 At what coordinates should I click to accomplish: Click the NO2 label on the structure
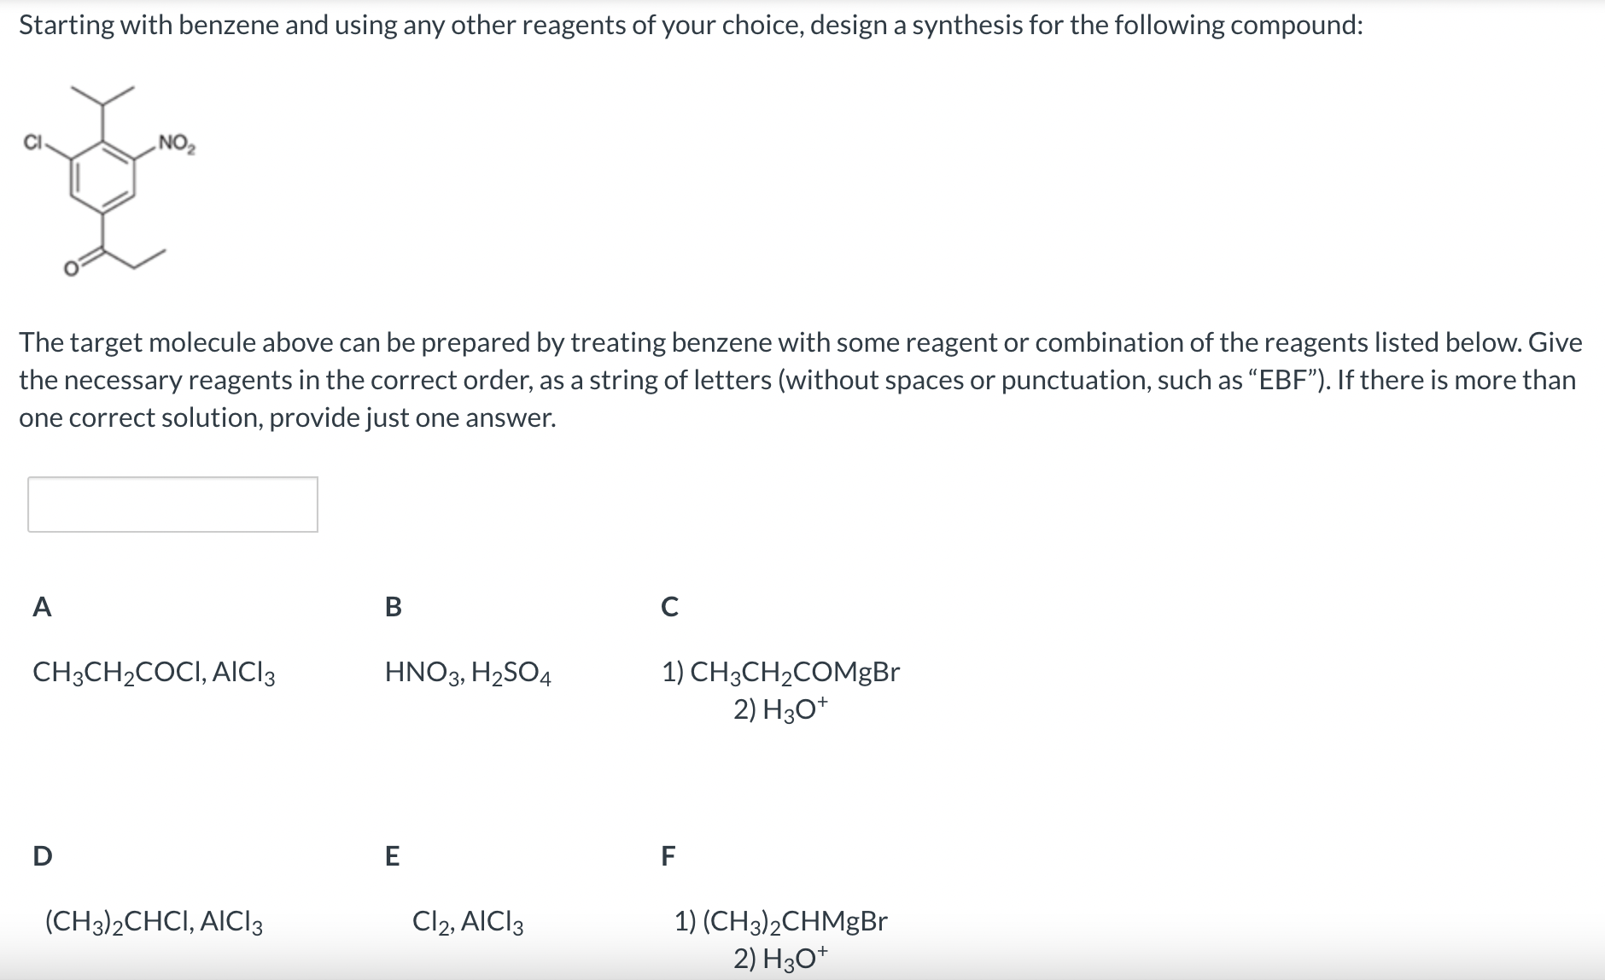[177, 143]
